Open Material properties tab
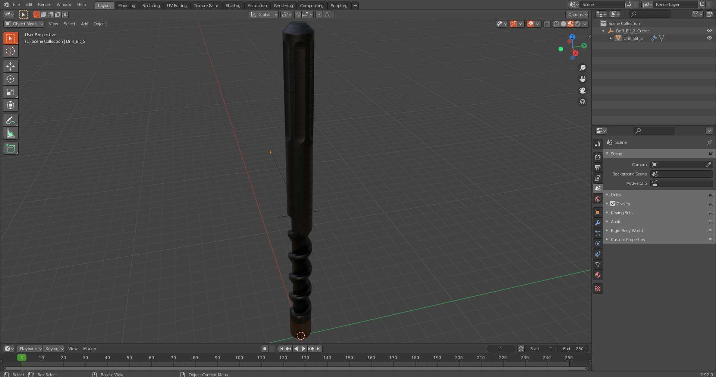 (598, 275)
